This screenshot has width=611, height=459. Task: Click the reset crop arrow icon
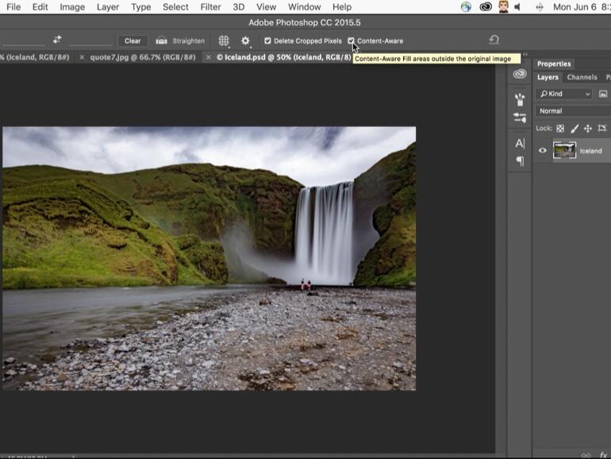494,40
